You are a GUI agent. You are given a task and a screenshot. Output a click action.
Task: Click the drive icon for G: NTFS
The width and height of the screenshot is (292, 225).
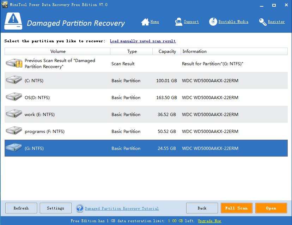[x=14, y=147]
